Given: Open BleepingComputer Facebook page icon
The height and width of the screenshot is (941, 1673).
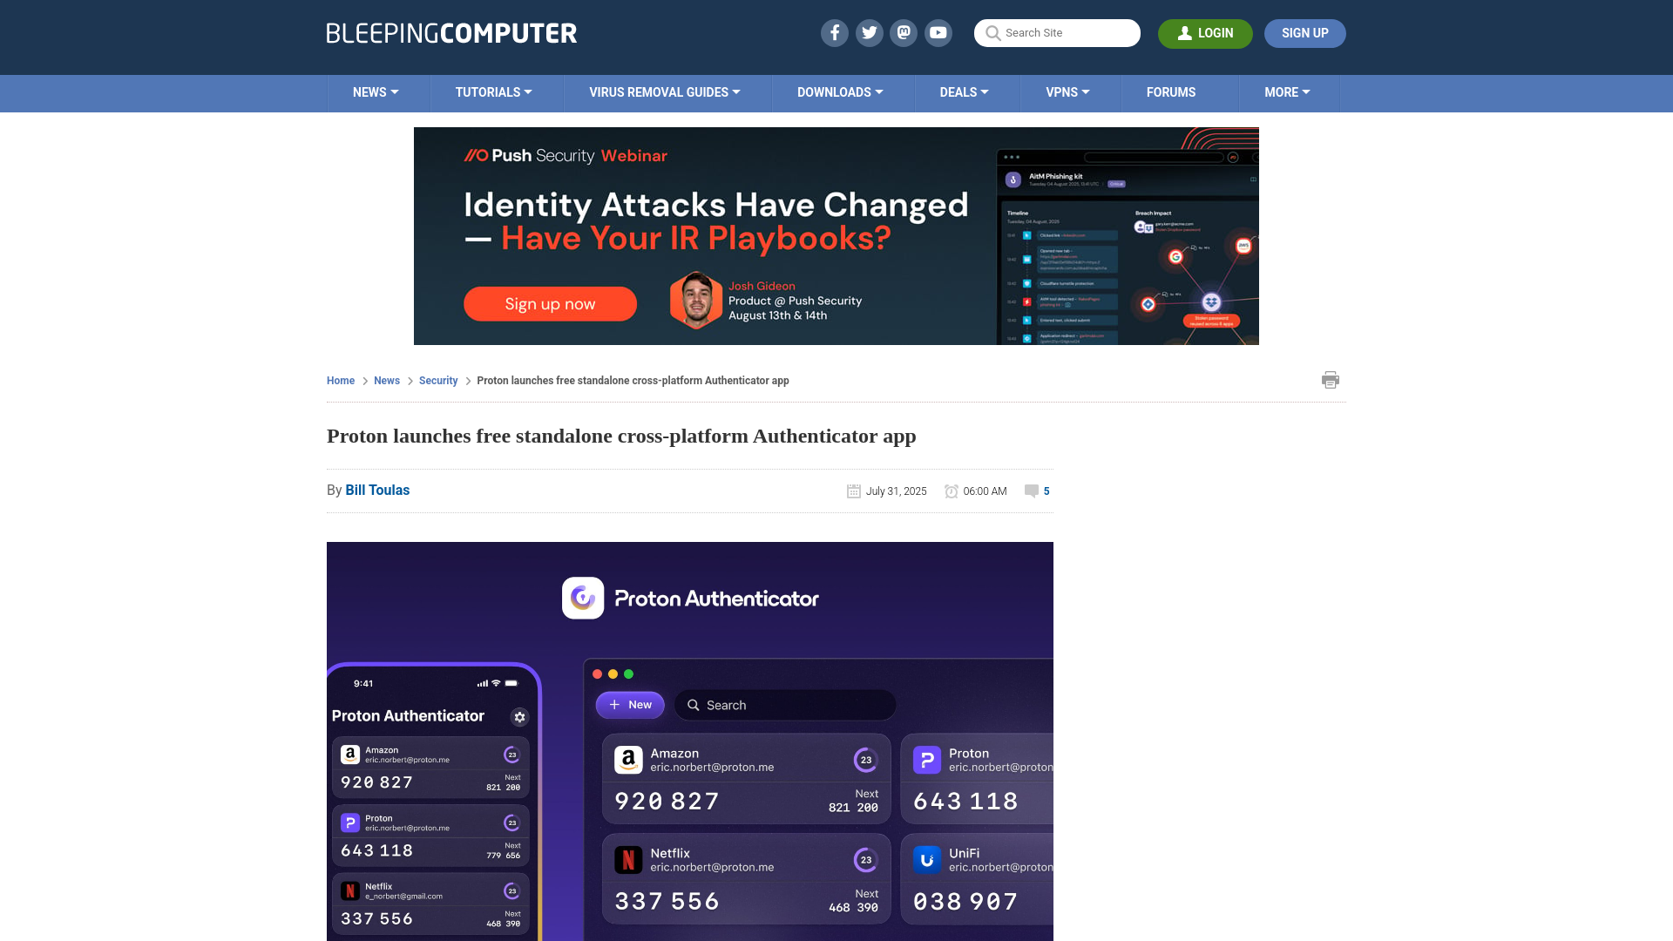Looking at the screenshot, I should coord(834,33).
